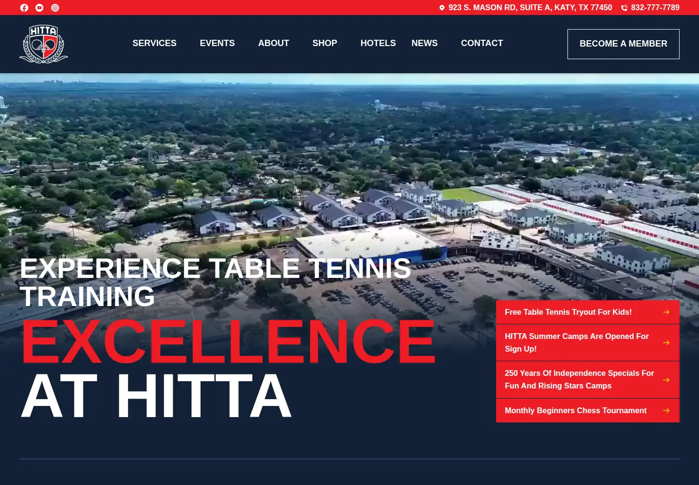Open the YouTube channel icon
699x485 pixels.
[40, 8]
